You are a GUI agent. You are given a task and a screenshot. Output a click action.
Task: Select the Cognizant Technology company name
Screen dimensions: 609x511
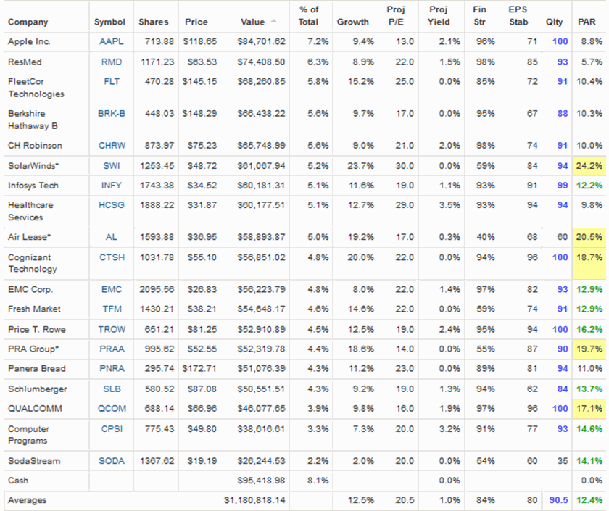(x=33, y=263)
